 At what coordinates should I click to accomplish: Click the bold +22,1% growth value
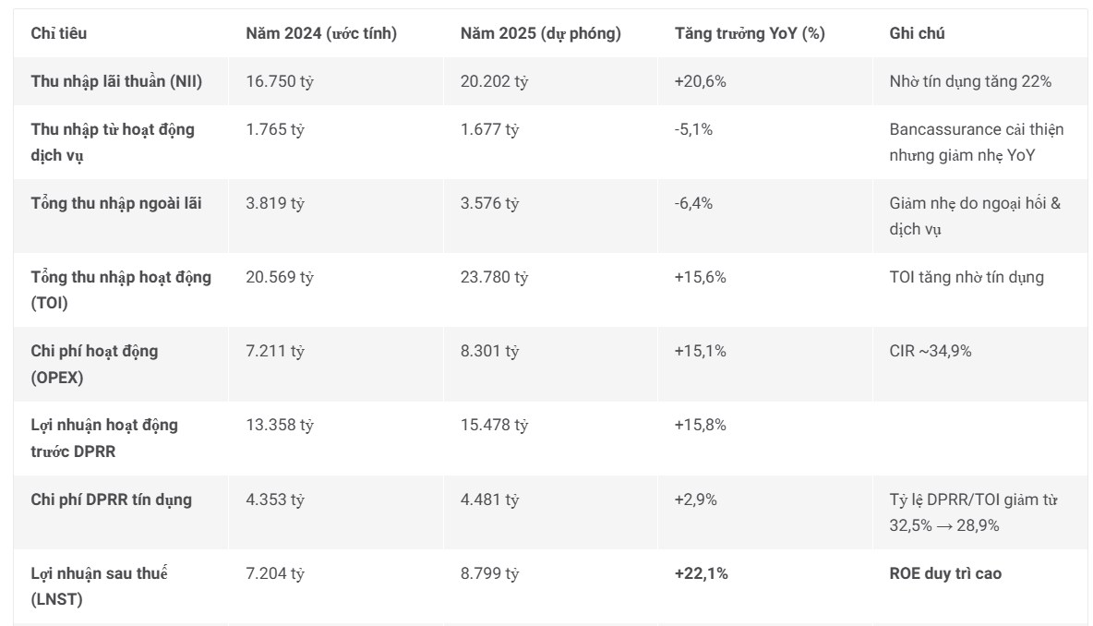[701, 573]
